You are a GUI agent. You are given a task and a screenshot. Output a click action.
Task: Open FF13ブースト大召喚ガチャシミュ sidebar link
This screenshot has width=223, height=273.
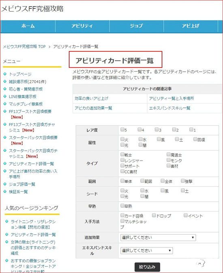32,127
